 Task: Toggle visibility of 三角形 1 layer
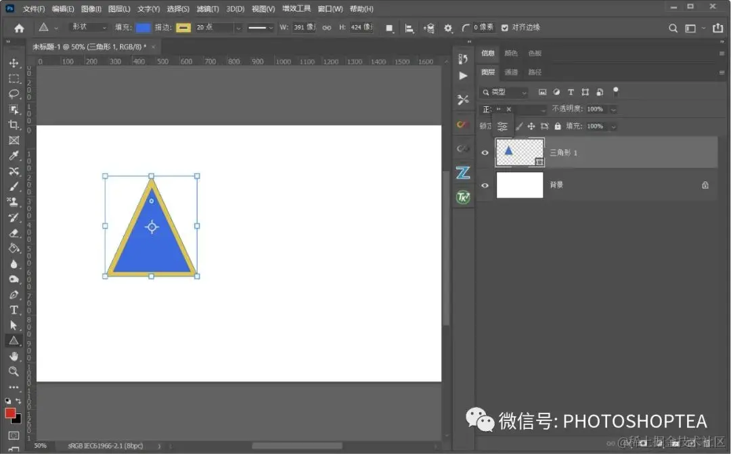(x=485, y=152)
